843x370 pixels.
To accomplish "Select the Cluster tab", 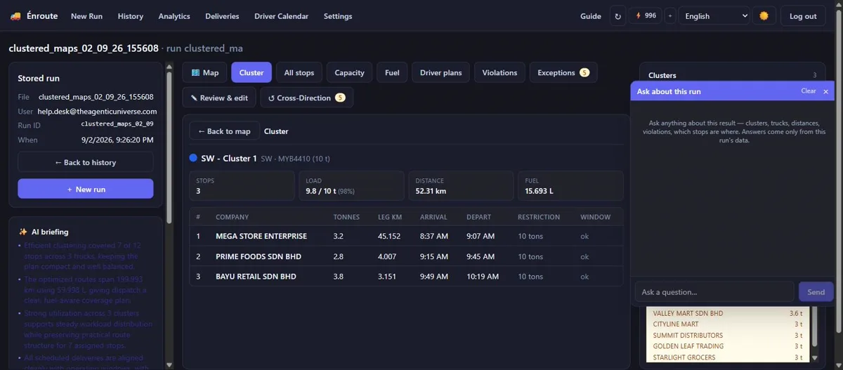I will coord(251,72).
